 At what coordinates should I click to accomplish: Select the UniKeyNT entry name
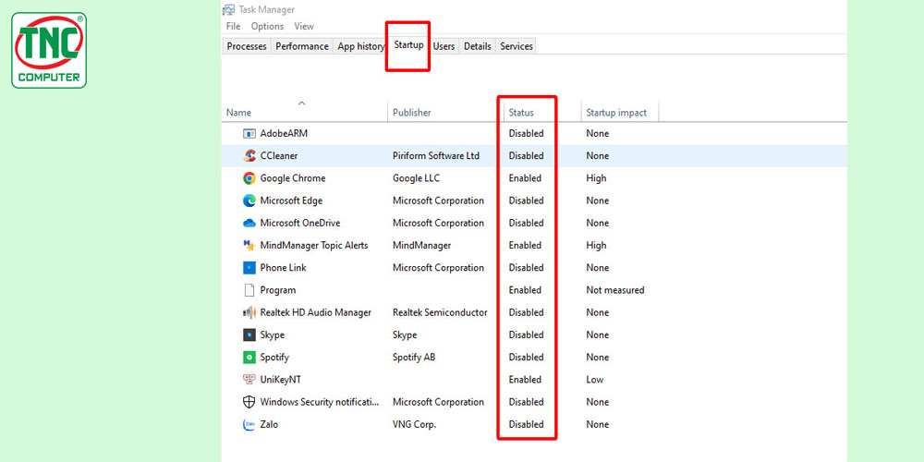(281, 380)
